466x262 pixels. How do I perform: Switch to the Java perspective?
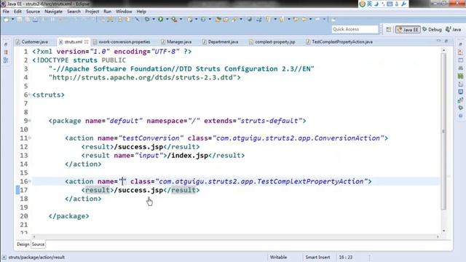coord(453,29)
